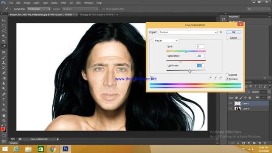Expand status bar info arrow

pyautogui.click(x=58, y=139)
